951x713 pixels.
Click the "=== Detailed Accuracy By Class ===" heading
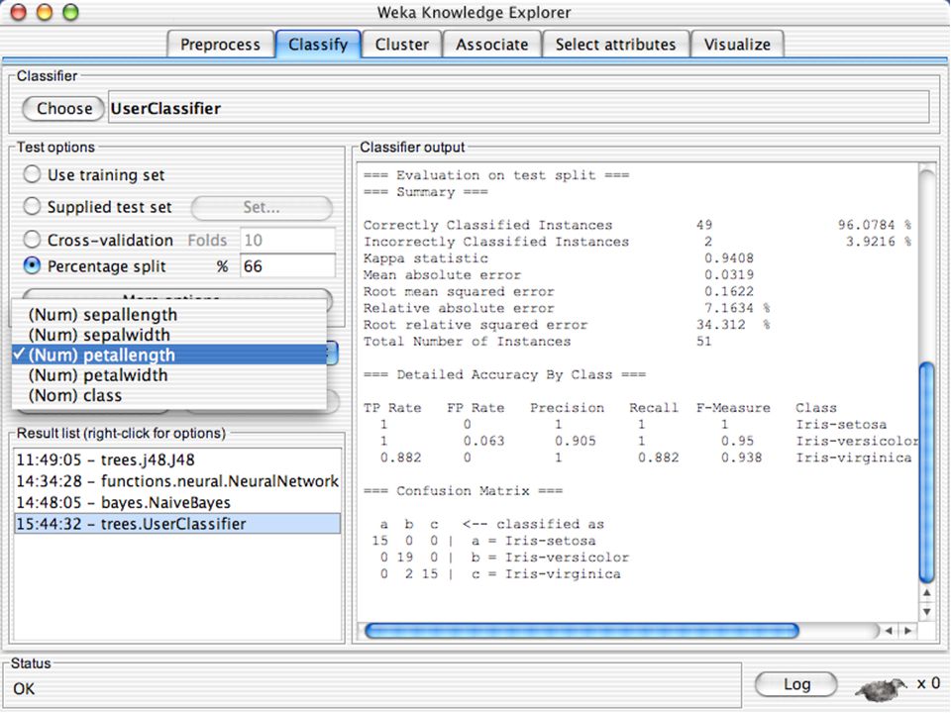click(504, 374)
